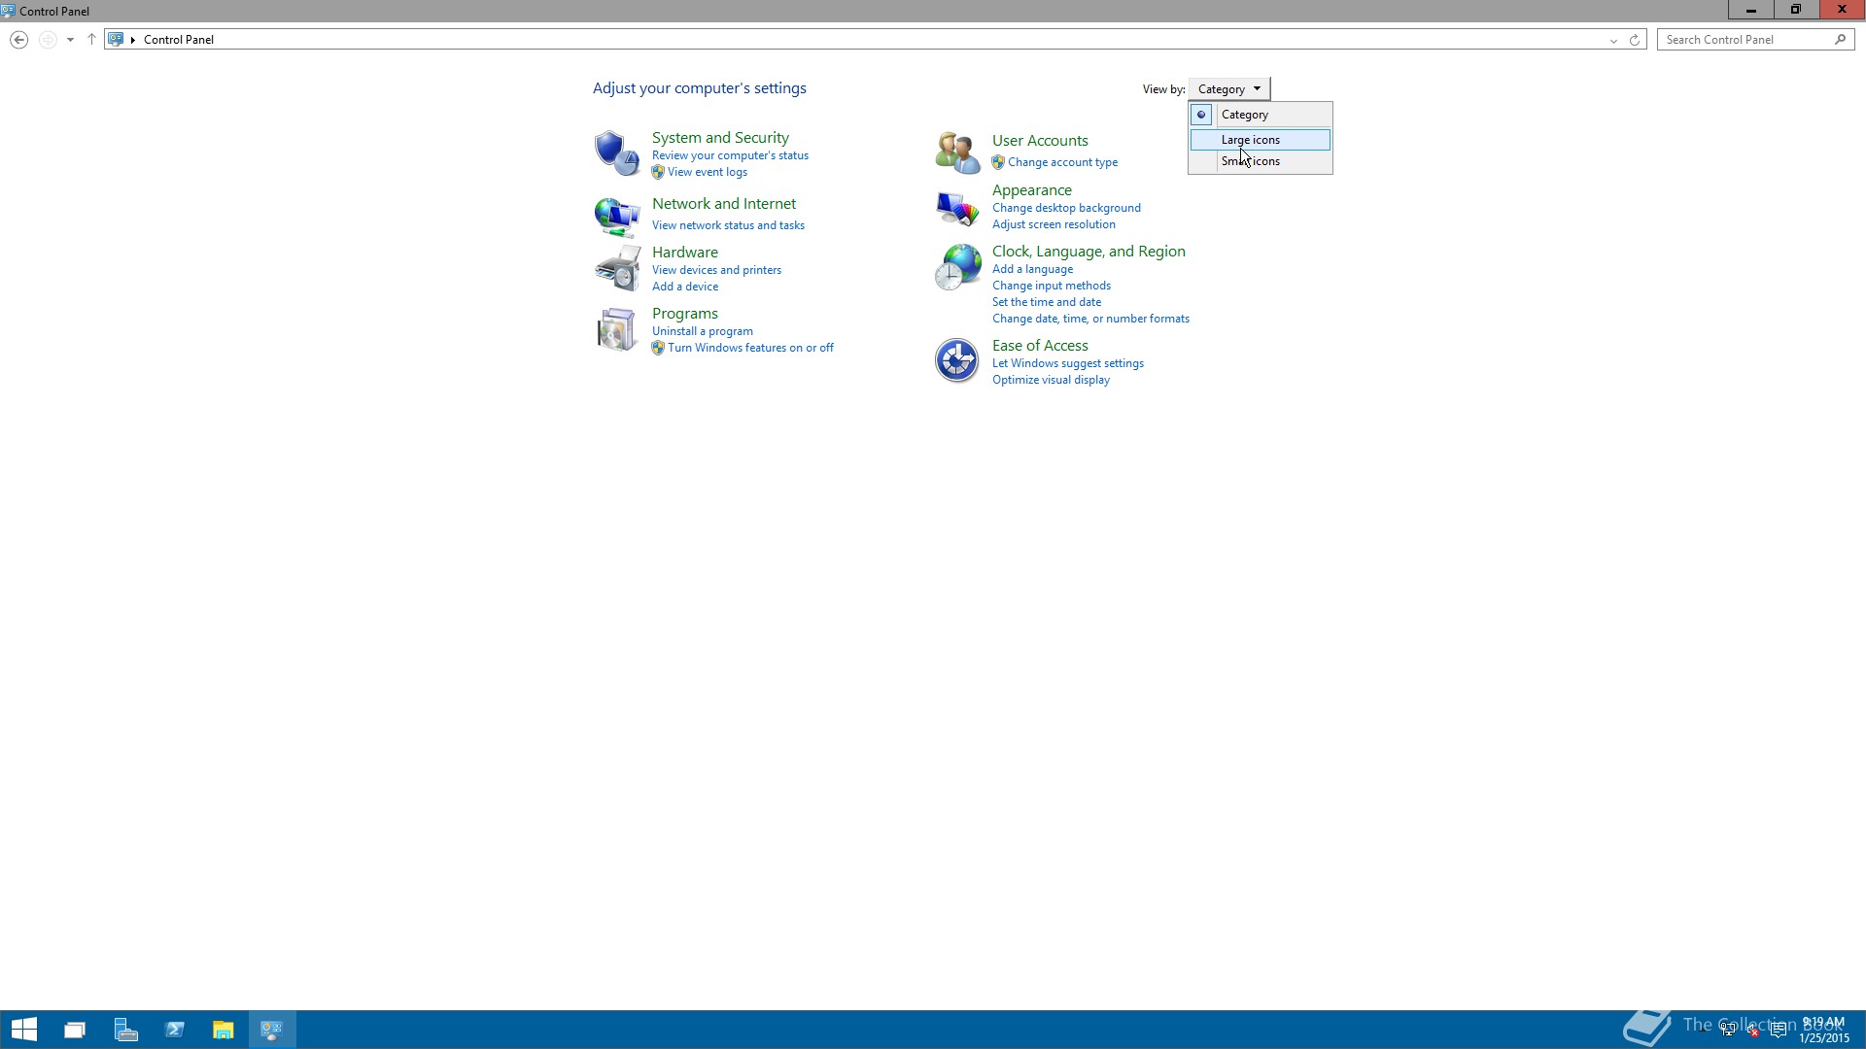Open Network and Internet globe icon
The image size is (1866, 1049).
click(617, 217)
